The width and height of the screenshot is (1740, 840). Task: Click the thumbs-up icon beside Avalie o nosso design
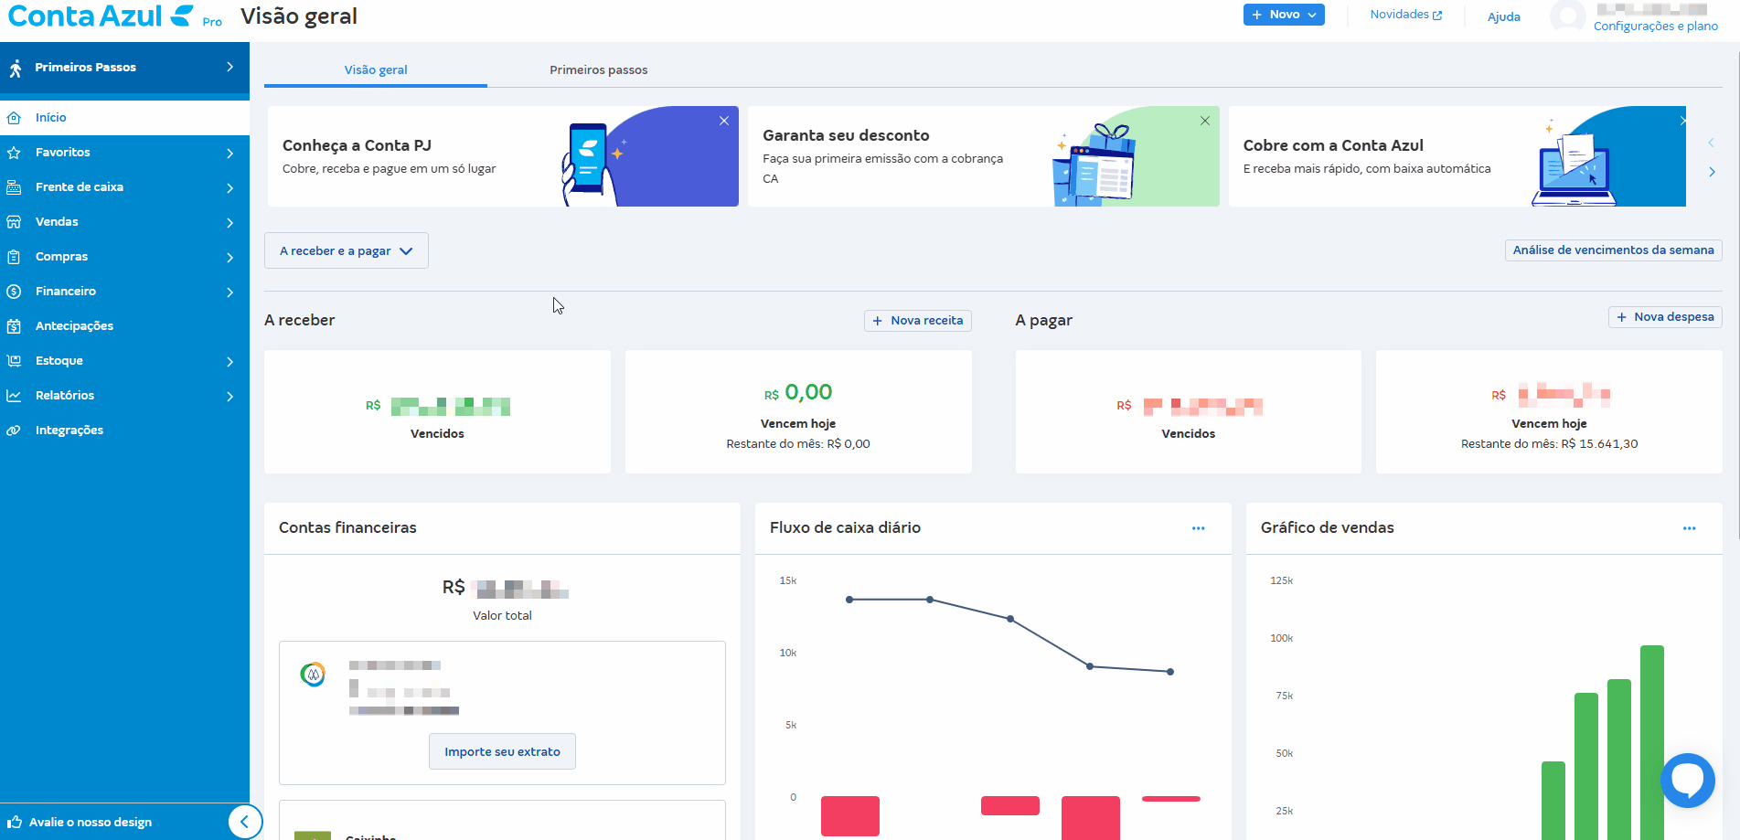coord(15,822)
